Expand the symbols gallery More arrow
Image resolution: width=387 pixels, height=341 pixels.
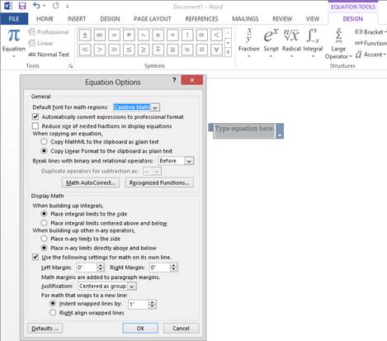228,52
